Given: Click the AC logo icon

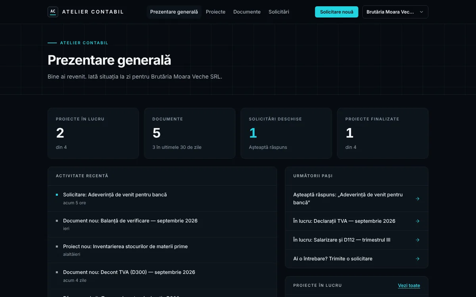Looking at the screenshot, I should click(x=53, y=12).
